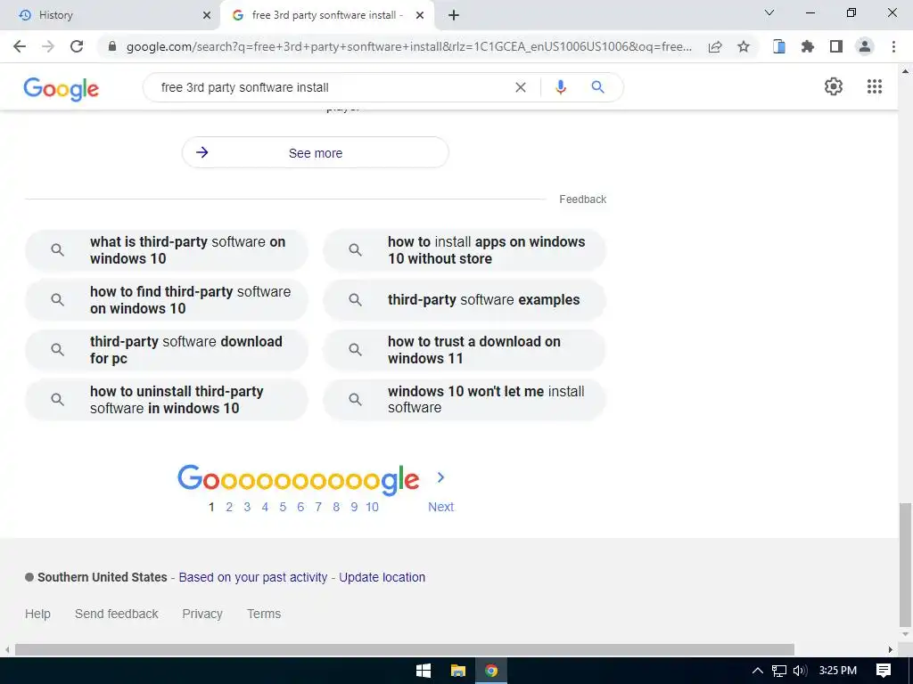Image resolution: width=913 pixels, height=684 pixels.
Task: Close the Google search tab
Action: coord(420,15)
